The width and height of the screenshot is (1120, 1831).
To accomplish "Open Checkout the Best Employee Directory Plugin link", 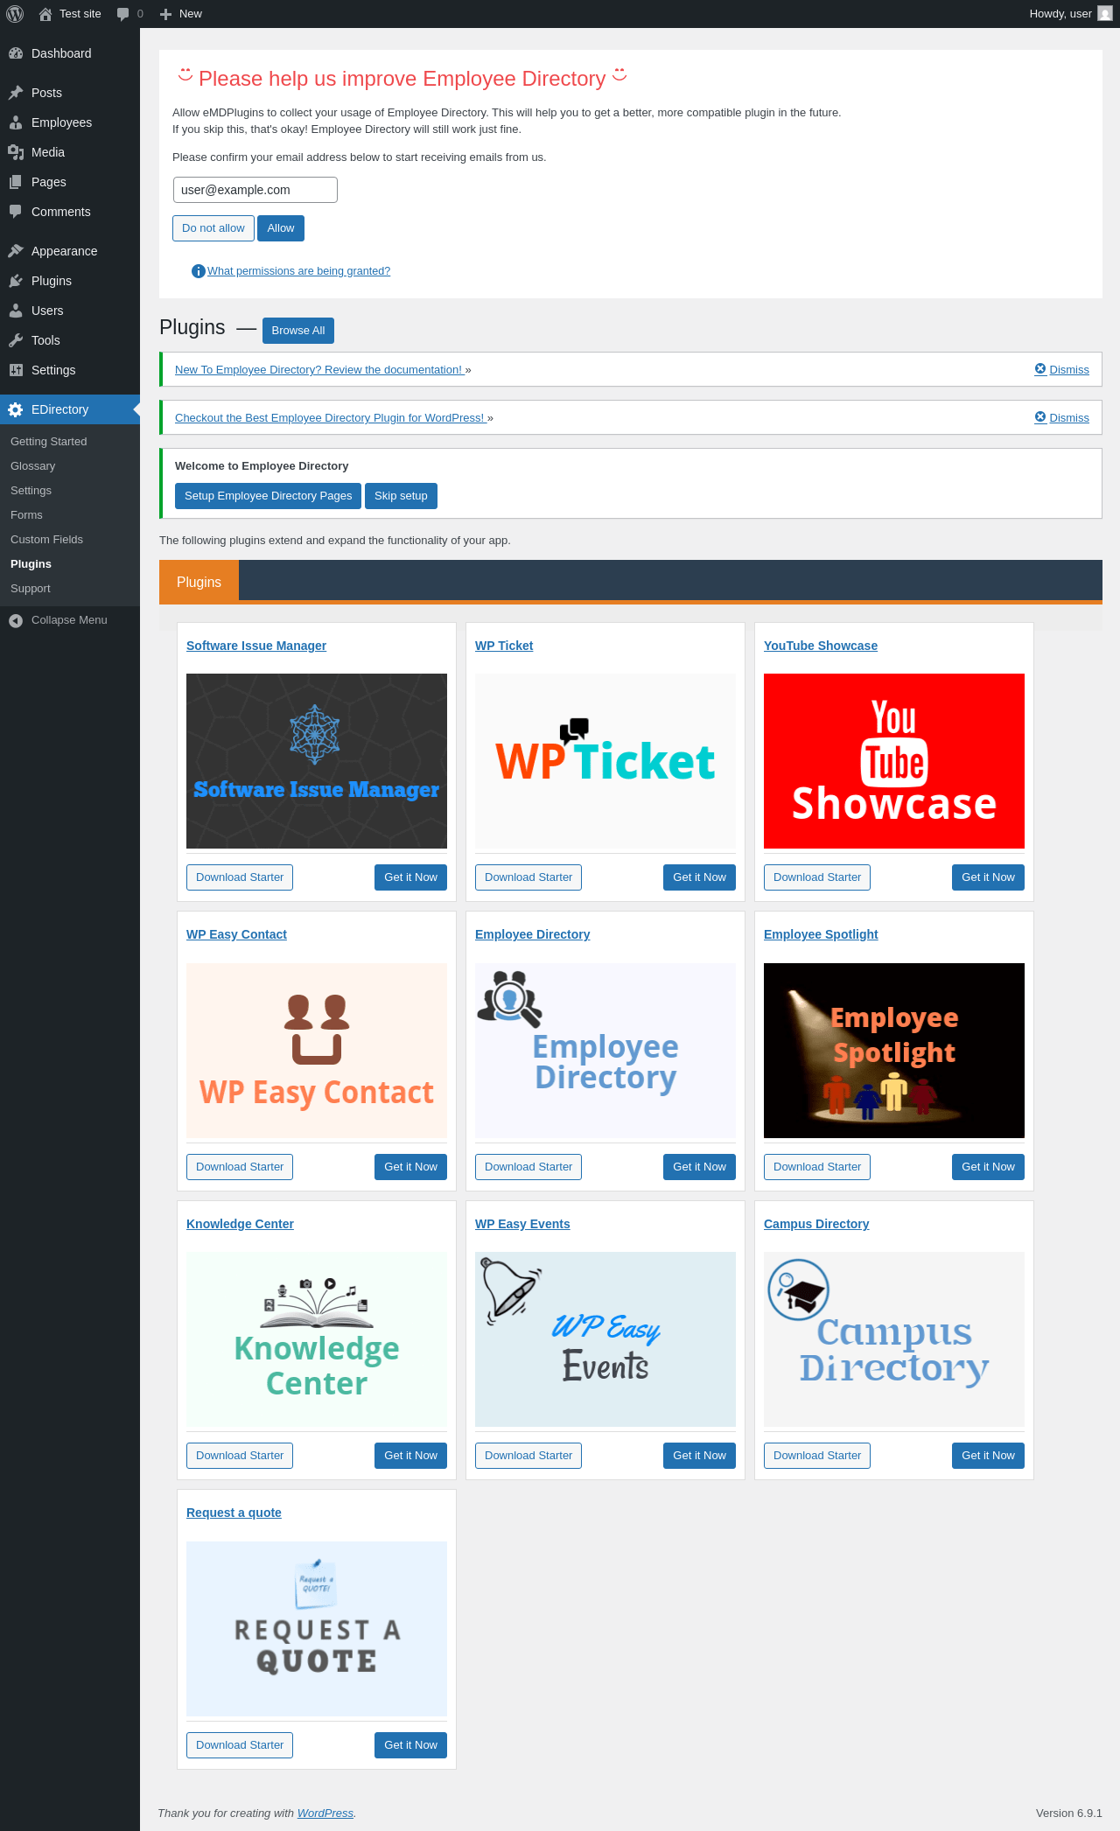I will coord(330,418).
